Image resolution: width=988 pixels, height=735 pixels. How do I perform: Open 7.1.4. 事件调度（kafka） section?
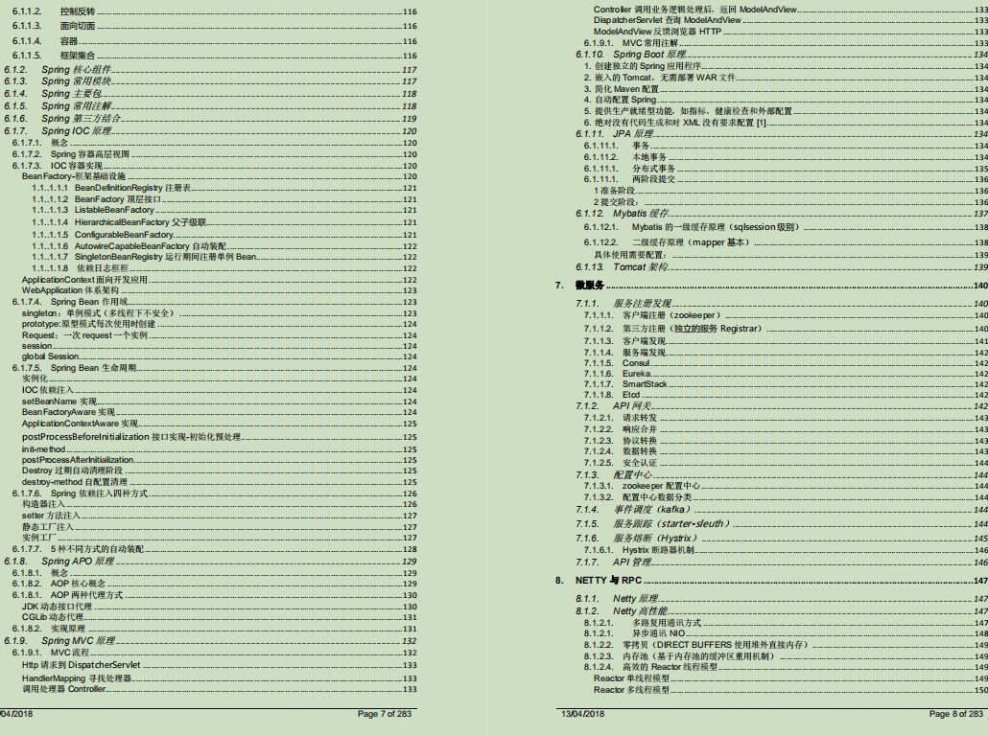tap(782, 510)
